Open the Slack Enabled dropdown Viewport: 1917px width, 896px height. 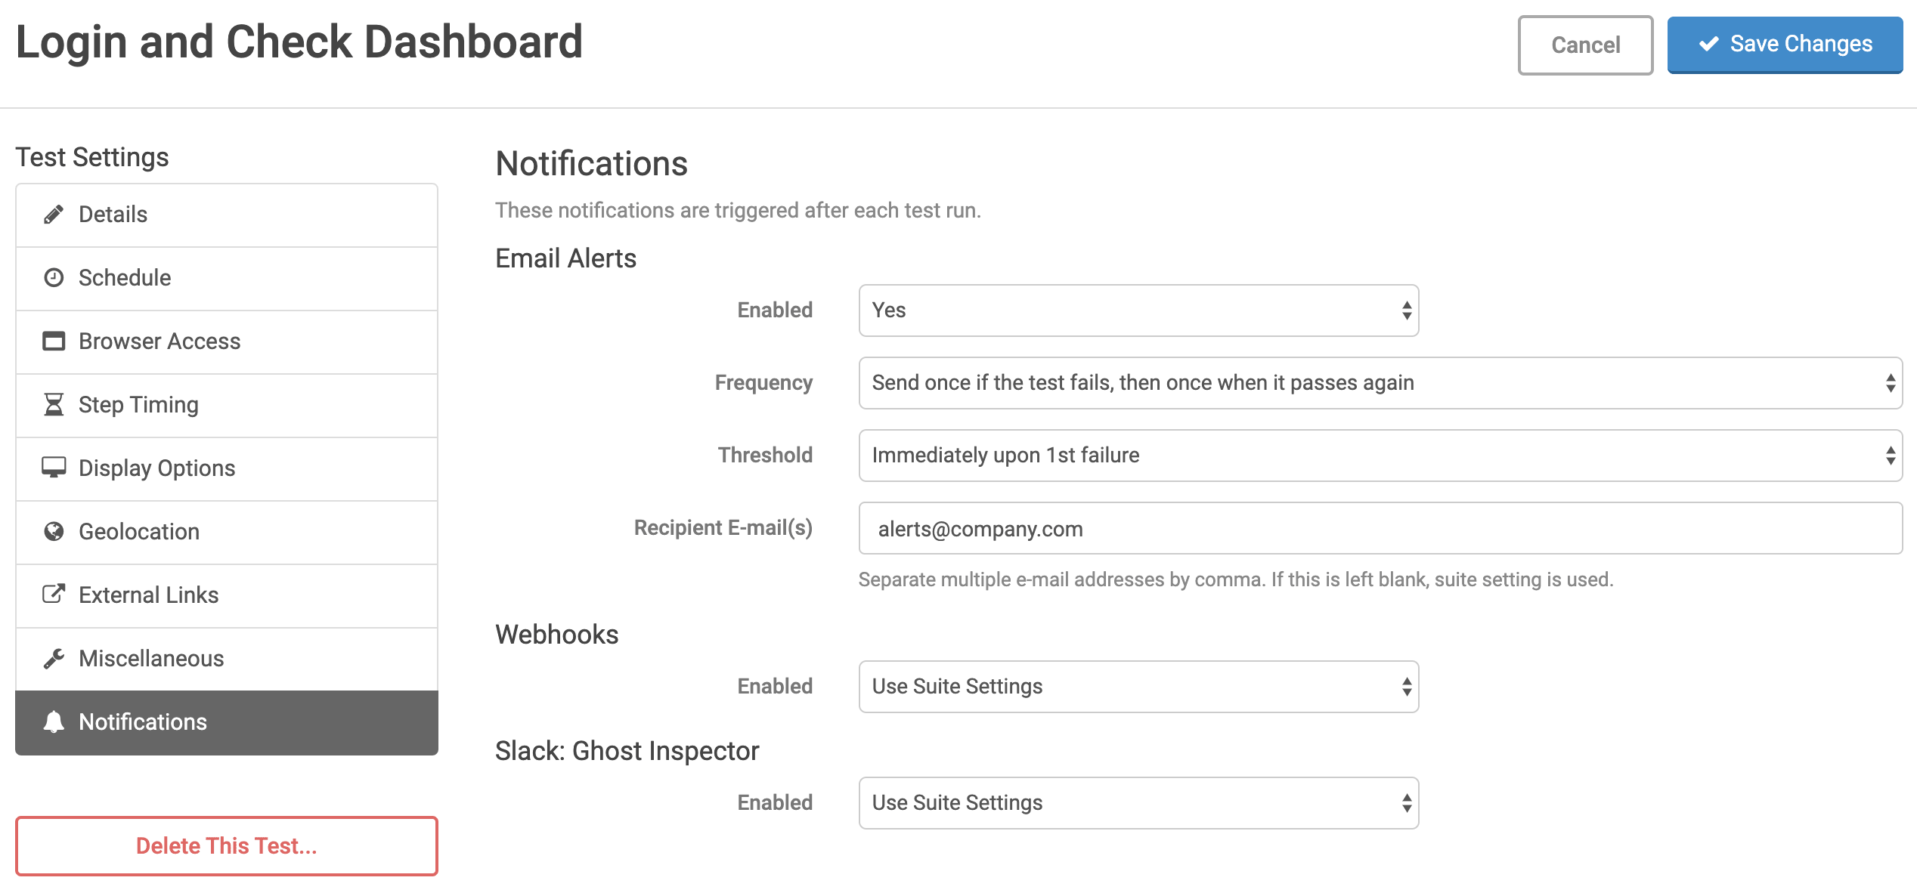click(x=1138, y=802)
